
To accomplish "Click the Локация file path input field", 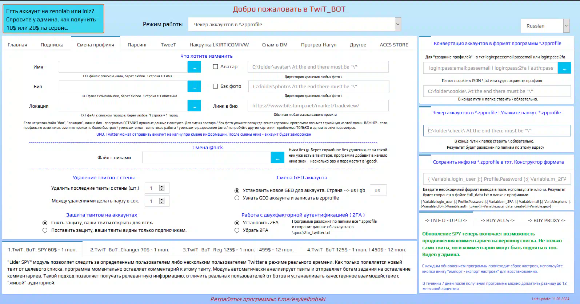I will (123, 106).
